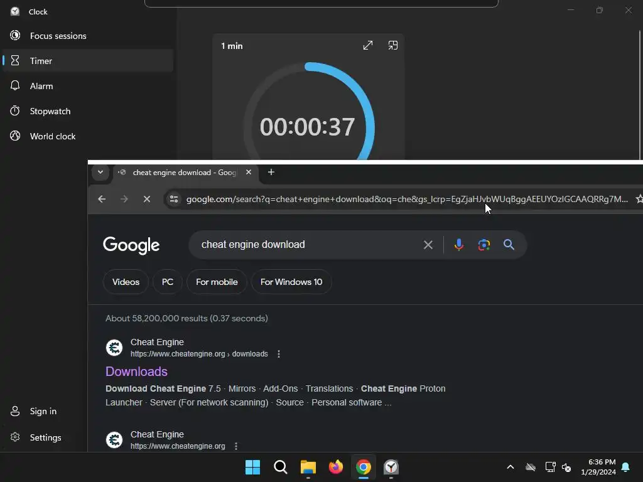
Task: Apply the For Windows 10 filter chip
Action: pos(291,282)
